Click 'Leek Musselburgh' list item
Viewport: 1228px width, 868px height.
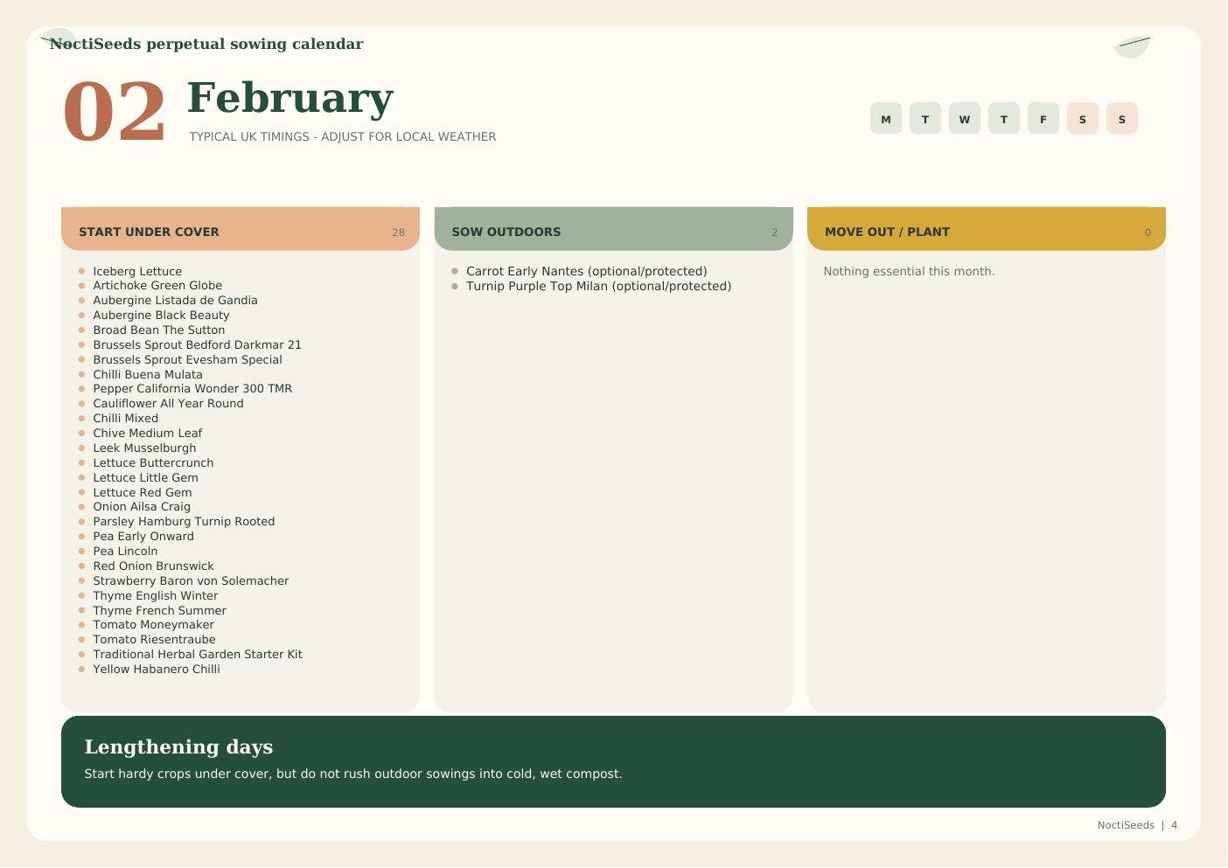[144, 448]
